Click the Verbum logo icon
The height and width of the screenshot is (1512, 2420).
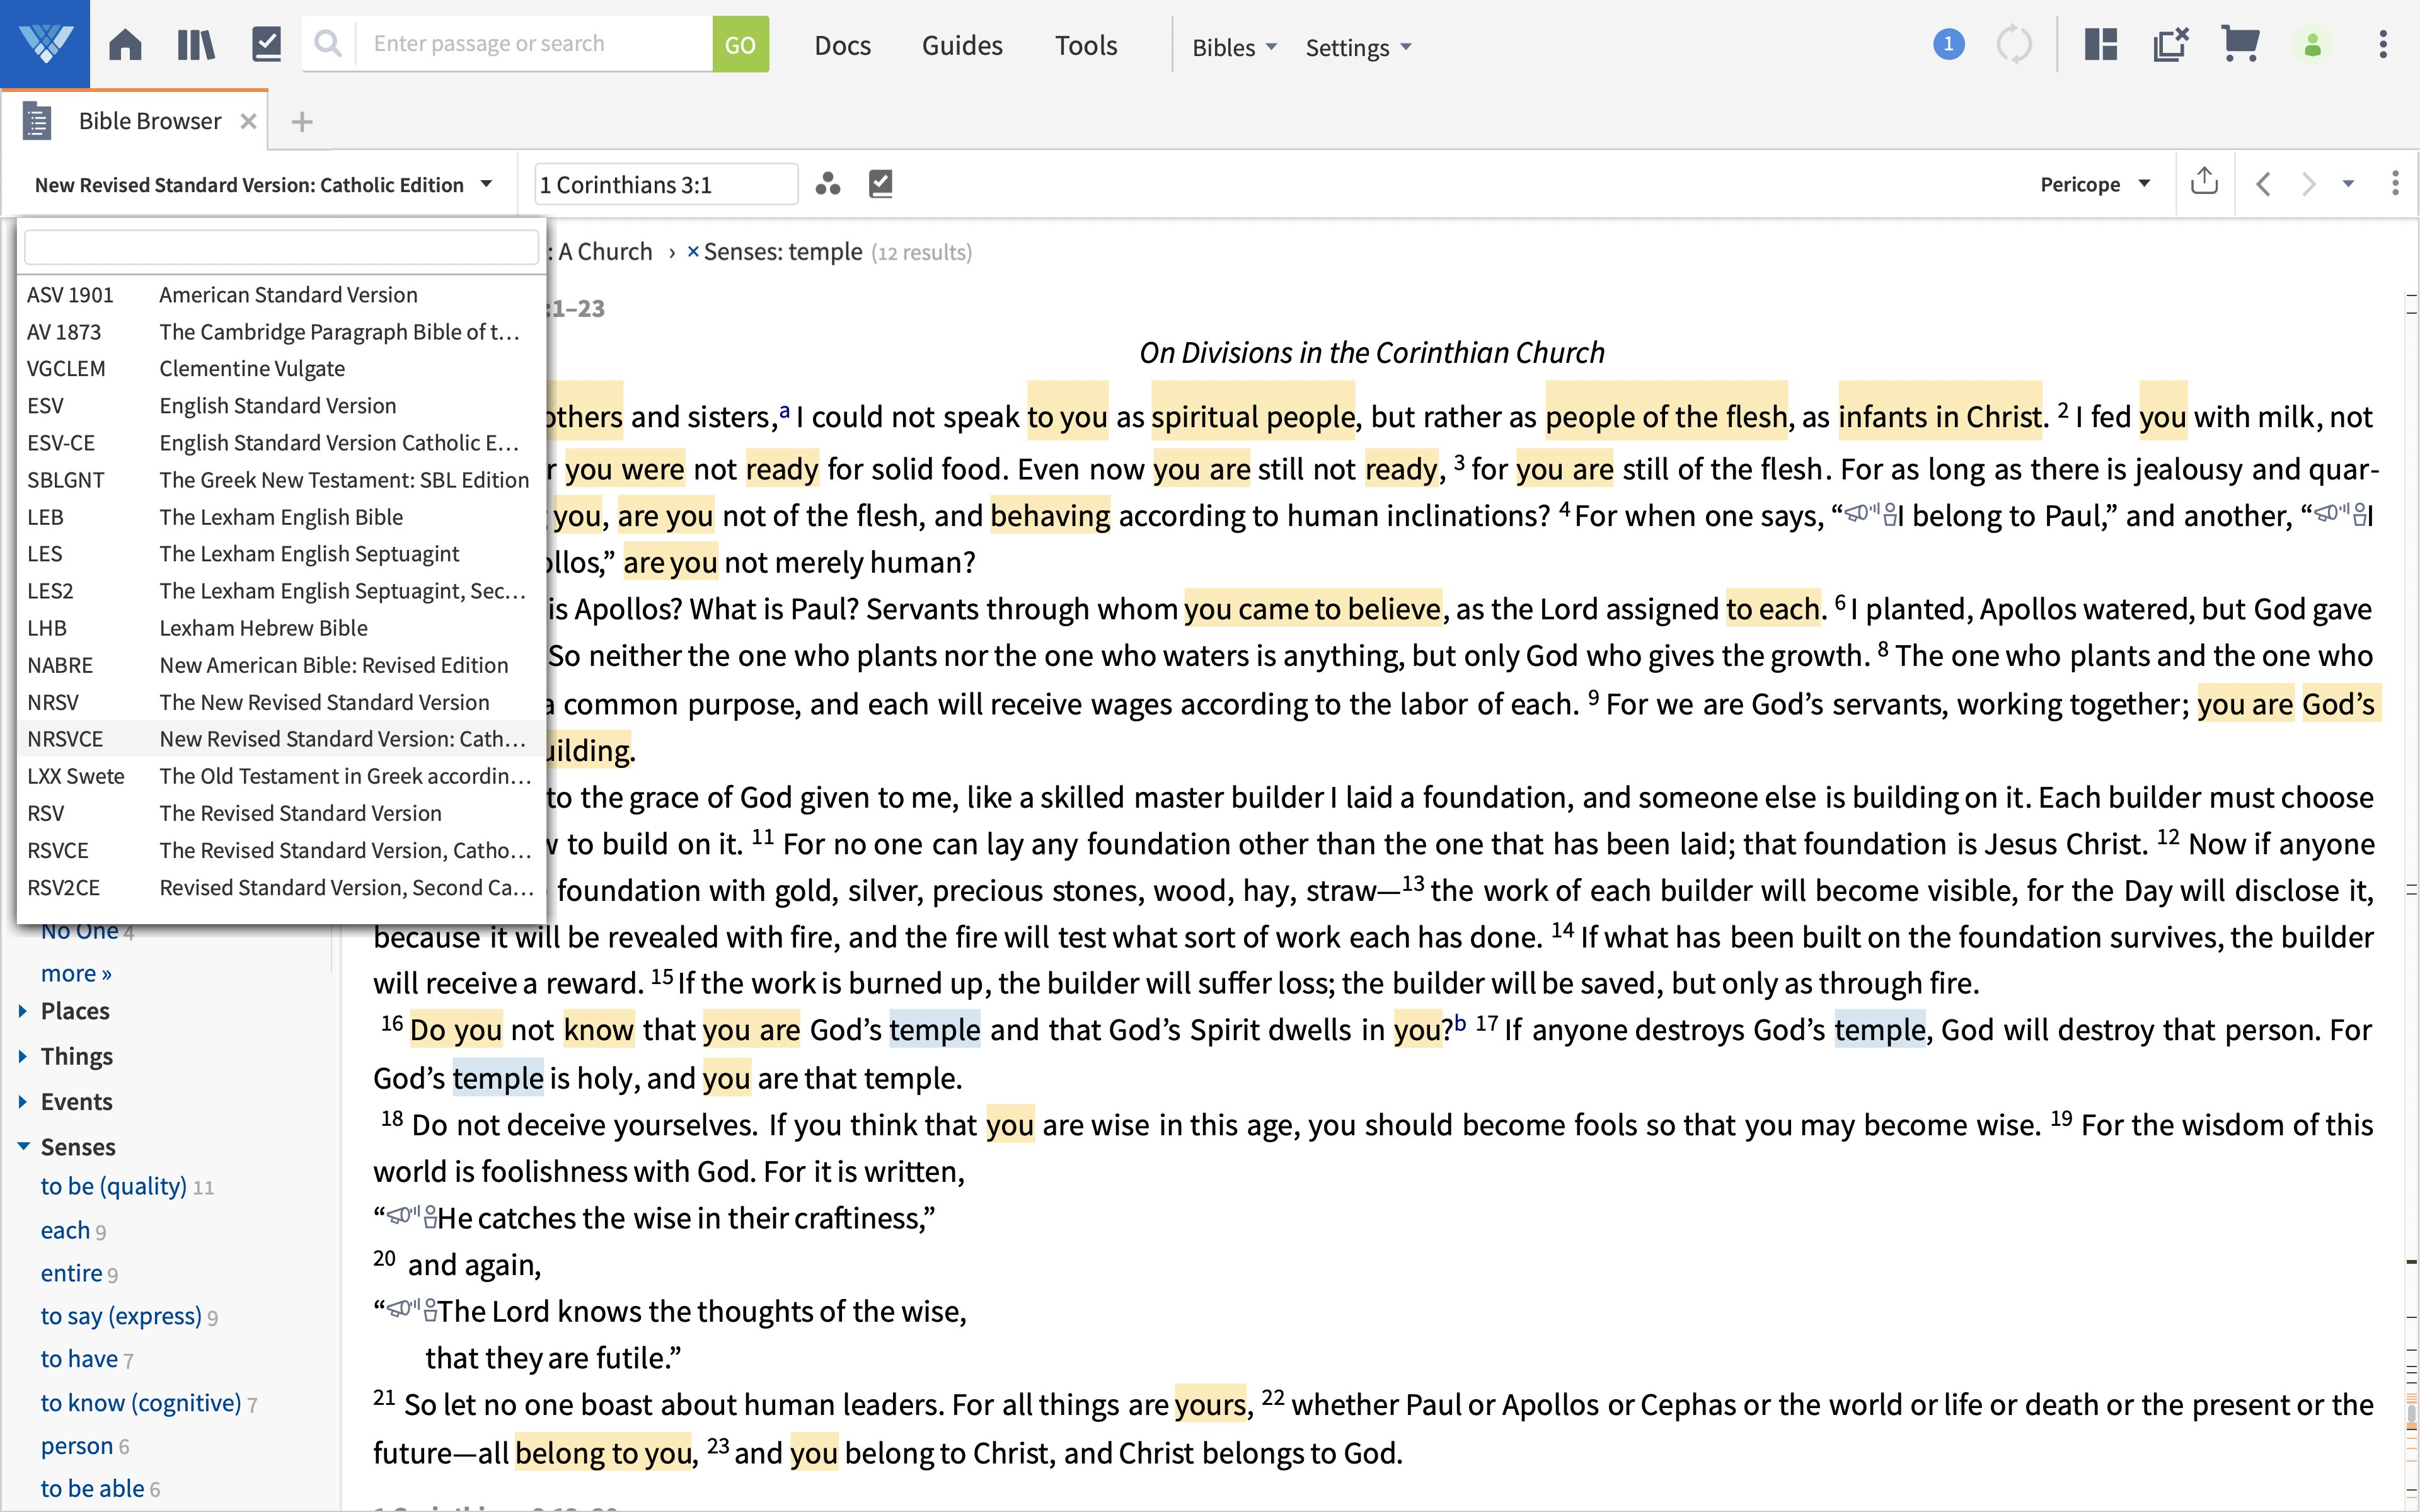(x=45, y=44)
